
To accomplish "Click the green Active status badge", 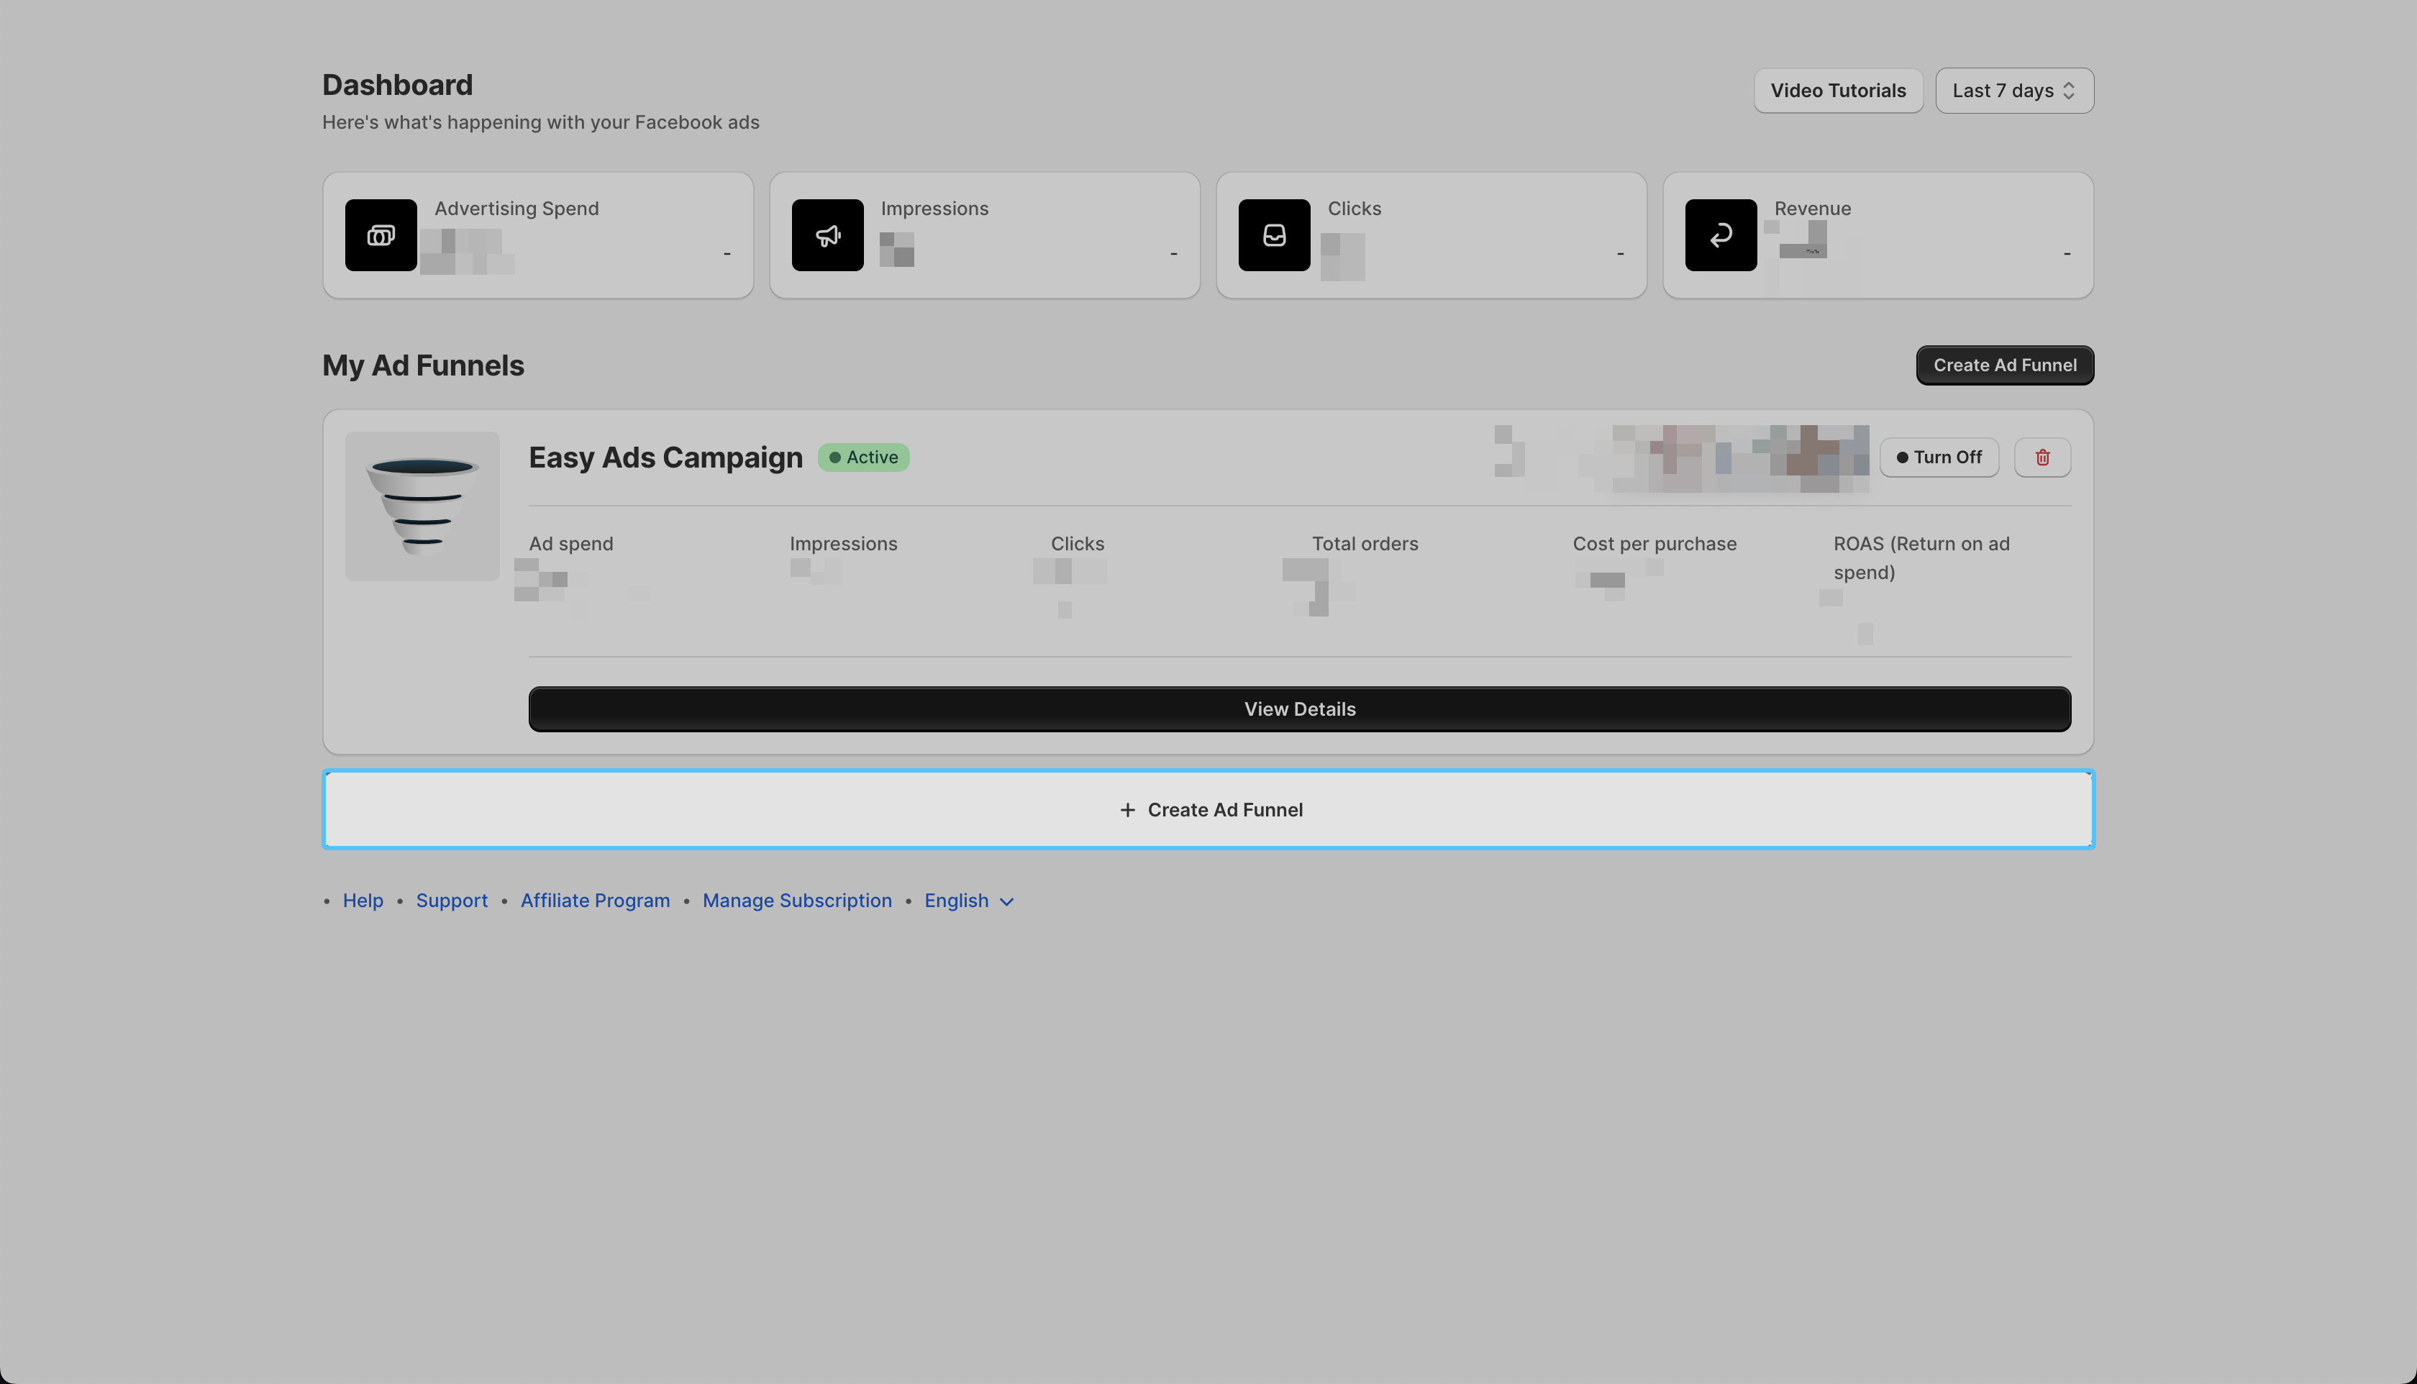I will point(863,457).
